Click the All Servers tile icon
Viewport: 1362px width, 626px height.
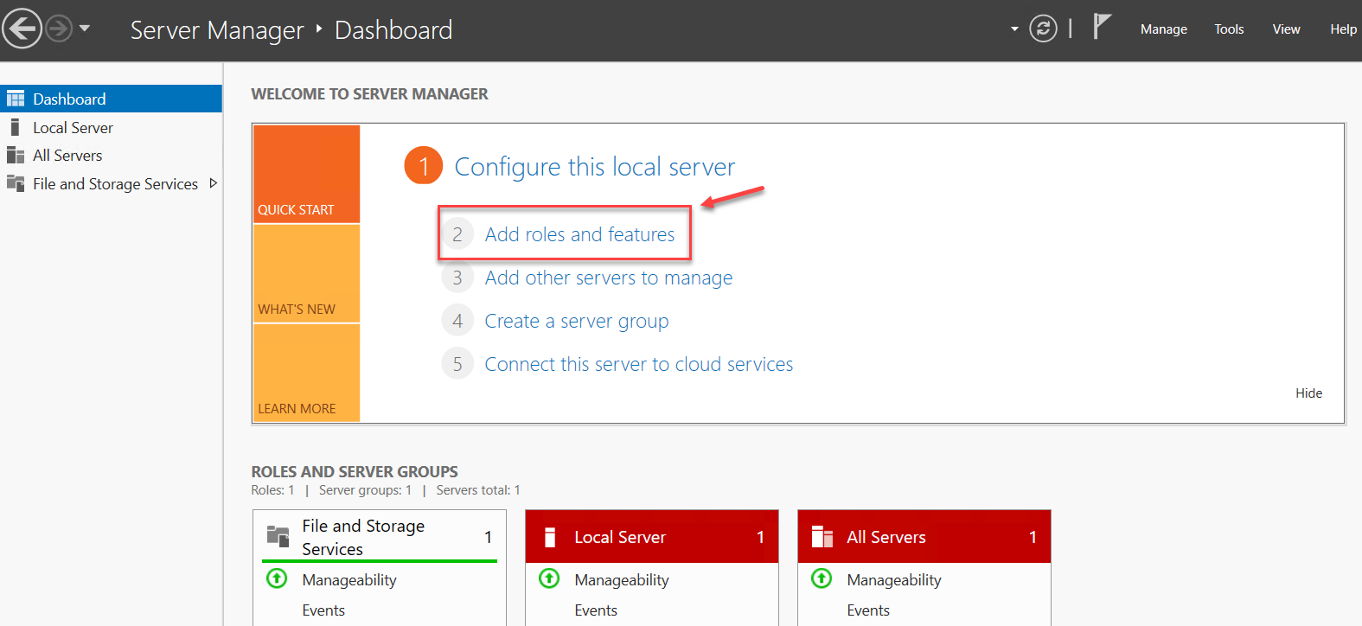pyautogui.click(x=822, y=537)
